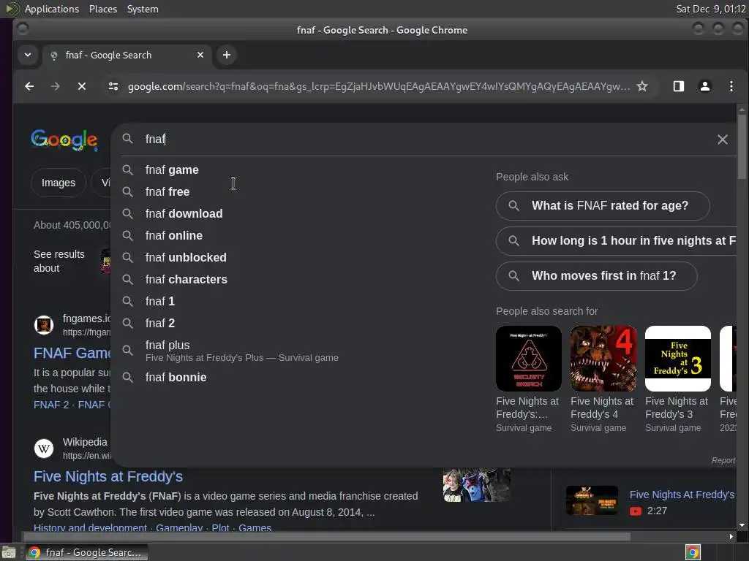Click the Wikipedia W favicon
749x561 pixels.
pyautogui.click(x=44, y=449)
